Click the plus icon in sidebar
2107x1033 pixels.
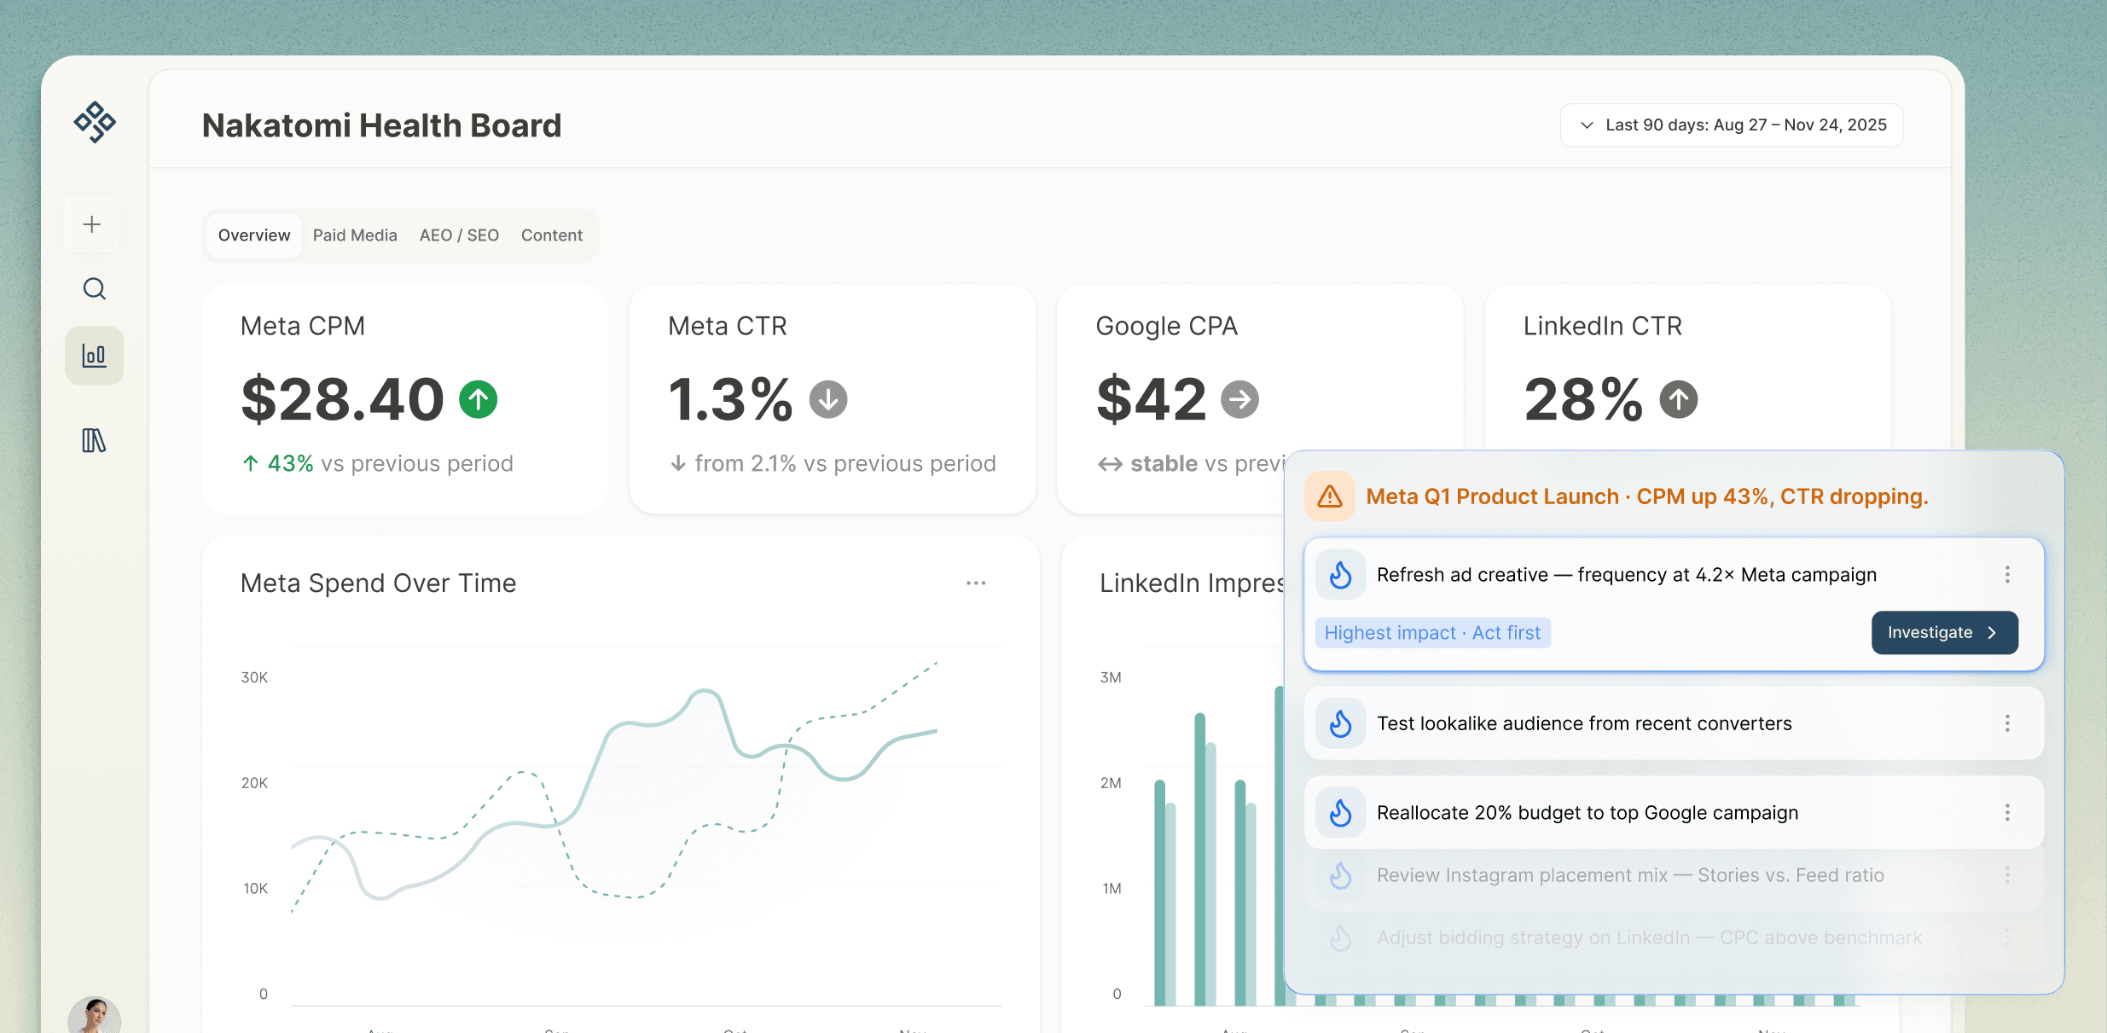tap(92, 224)
